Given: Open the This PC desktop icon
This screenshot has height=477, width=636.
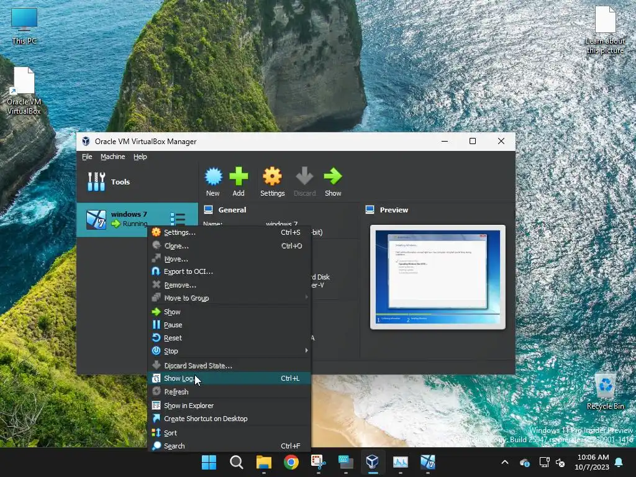Looking at the screenshot, I should [24, 26].
